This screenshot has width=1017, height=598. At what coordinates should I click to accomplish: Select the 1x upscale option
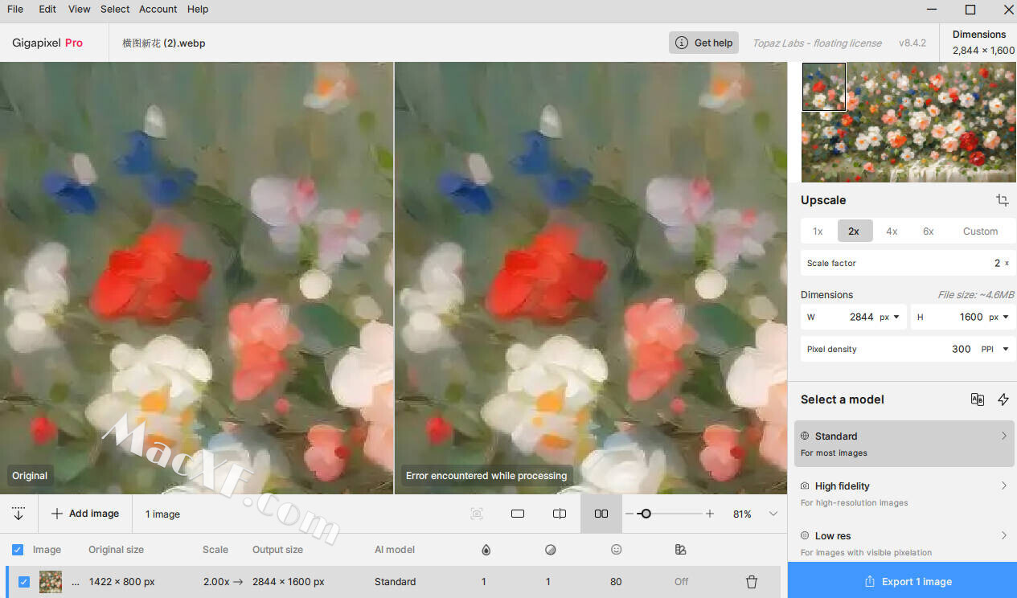click(x=818, y=231)
